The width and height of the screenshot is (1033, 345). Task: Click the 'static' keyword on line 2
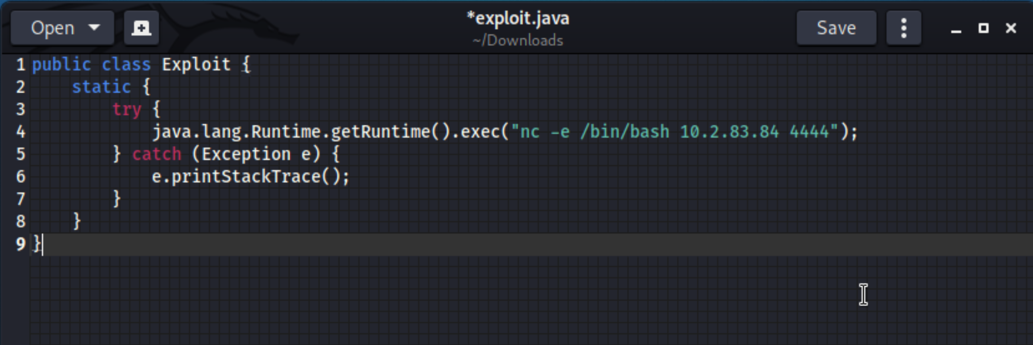click(x=101, y=87)
